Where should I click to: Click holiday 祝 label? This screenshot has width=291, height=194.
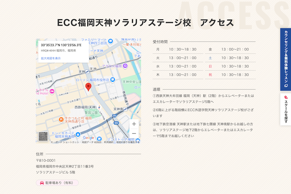210,75
